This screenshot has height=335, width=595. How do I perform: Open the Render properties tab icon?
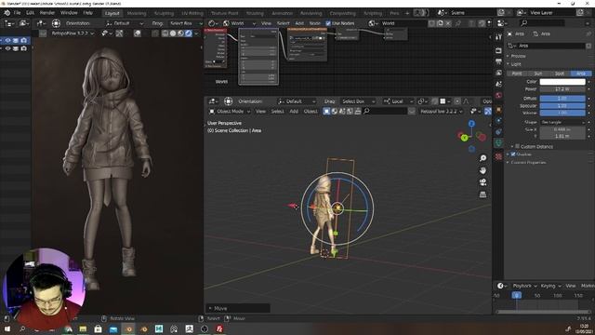tap(498, 50)
